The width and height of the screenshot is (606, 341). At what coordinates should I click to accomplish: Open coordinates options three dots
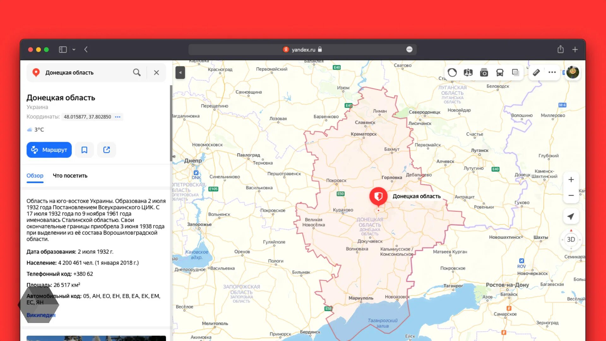(118, 117)
